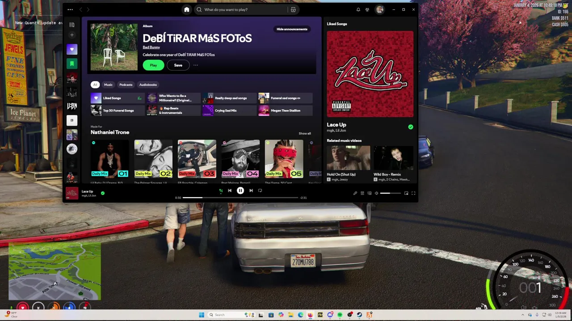Open Who Wants to Be a Millionaire card
Viewport: 572px width, 321px height.
coord(174,98)
